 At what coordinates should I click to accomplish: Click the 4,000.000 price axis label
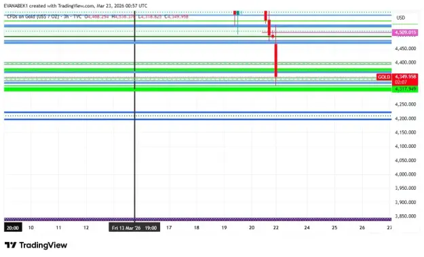(x=405, y=174)
